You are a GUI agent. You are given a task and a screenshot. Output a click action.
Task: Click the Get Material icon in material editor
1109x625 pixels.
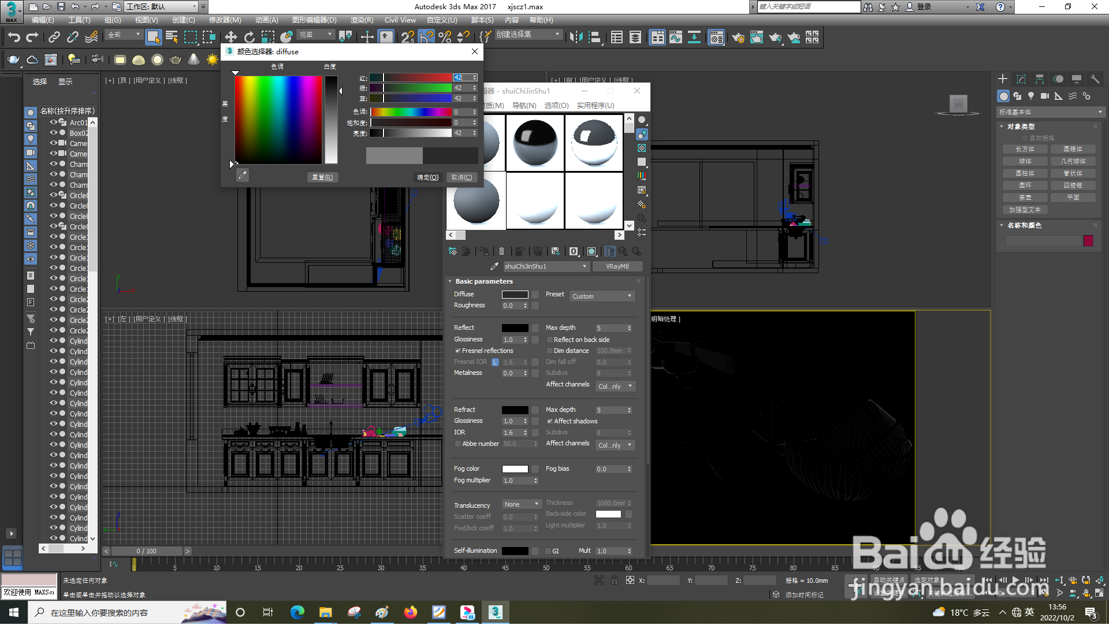point(453,251)
